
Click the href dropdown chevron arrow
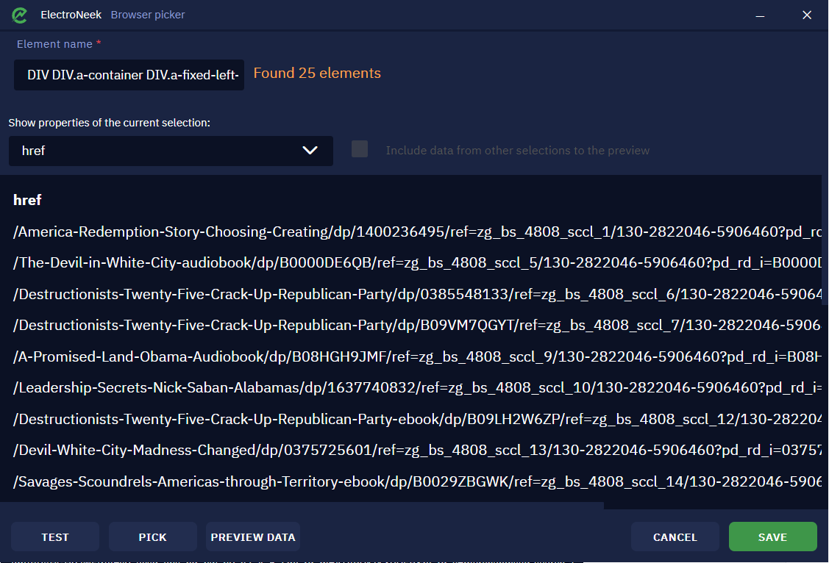click(x=310, y=151)
